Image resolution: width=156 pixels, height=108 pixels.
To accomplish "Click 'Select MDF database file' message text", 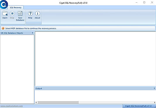I will pyautogui.click(x=31, y=28).
